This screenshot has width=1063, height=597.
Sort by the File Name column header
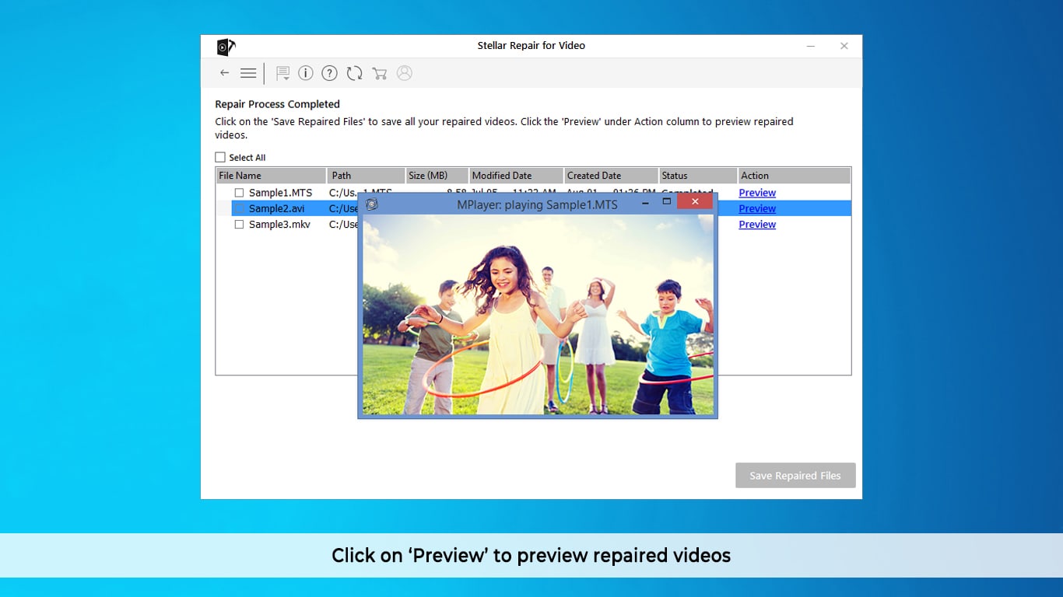[271, 176]
